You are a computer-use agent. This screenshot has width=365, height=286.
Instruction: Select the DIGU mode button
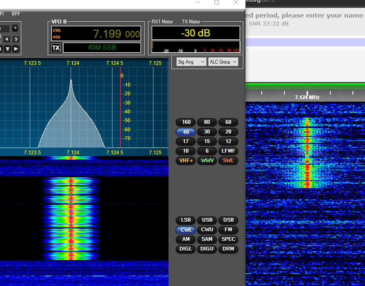(207, 249)
